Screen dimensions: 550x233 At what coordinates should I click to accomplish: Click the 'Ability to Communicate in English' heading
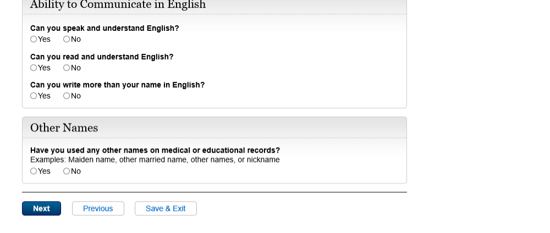[x=118, y=5]
